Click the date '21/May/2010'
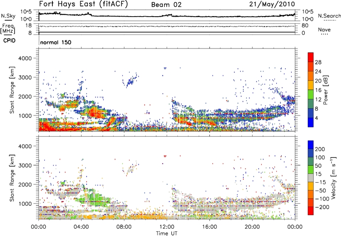The width and height of the screenshot is (341, 236). 272,4
